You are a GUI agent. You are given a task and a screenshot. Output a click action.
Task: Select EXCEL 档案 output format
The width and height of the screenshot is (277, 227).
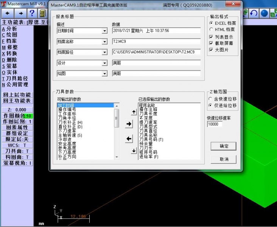[223, 23]
